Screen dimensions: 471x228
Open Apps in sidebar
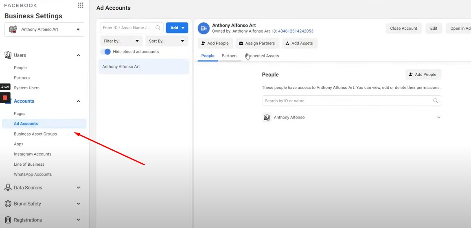[19, 144]
